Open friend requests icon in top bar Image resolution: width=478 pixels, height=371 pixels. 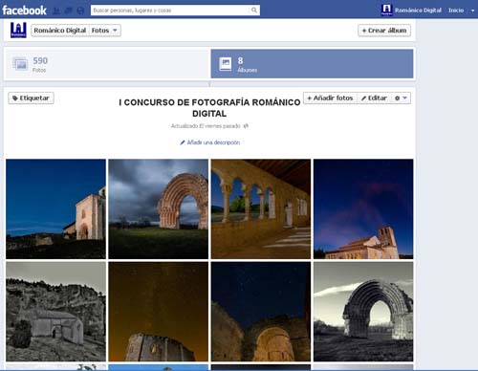tap(56, 11)
